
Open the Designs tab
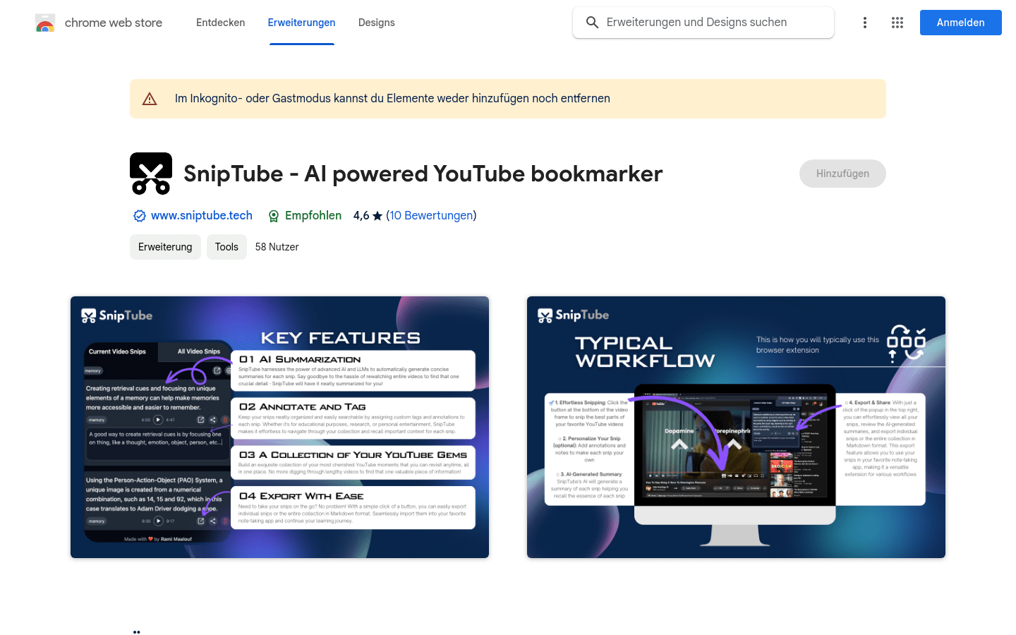(x=377, y=23)
